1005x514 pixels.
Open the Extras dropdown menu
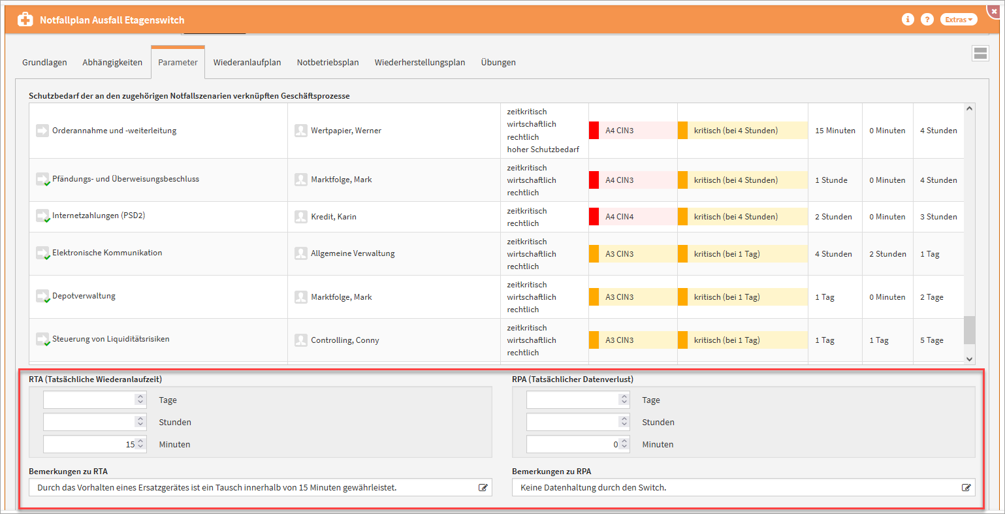[x=959, y=20]
